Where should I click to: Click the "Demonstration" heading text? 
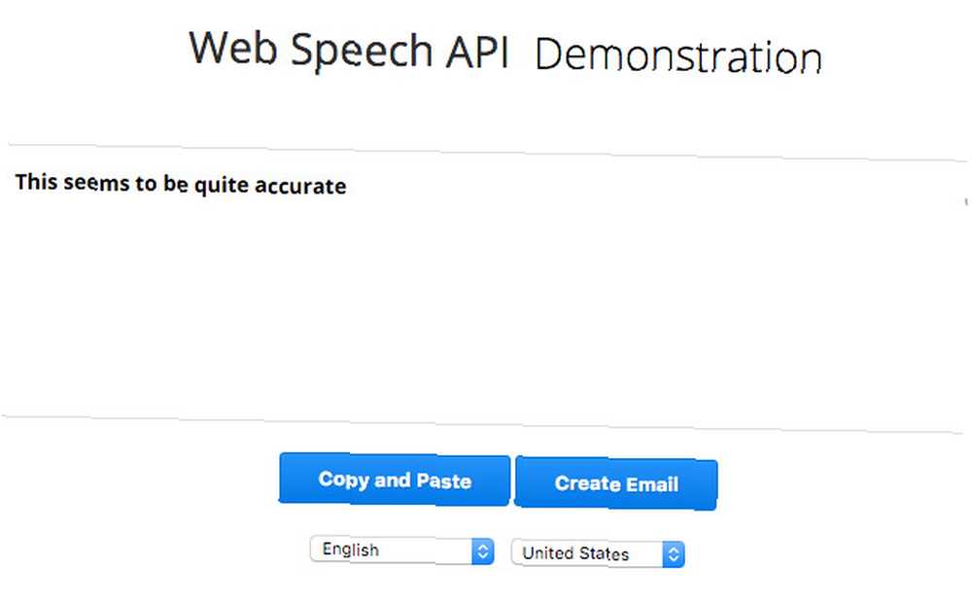tap(678, 55)
